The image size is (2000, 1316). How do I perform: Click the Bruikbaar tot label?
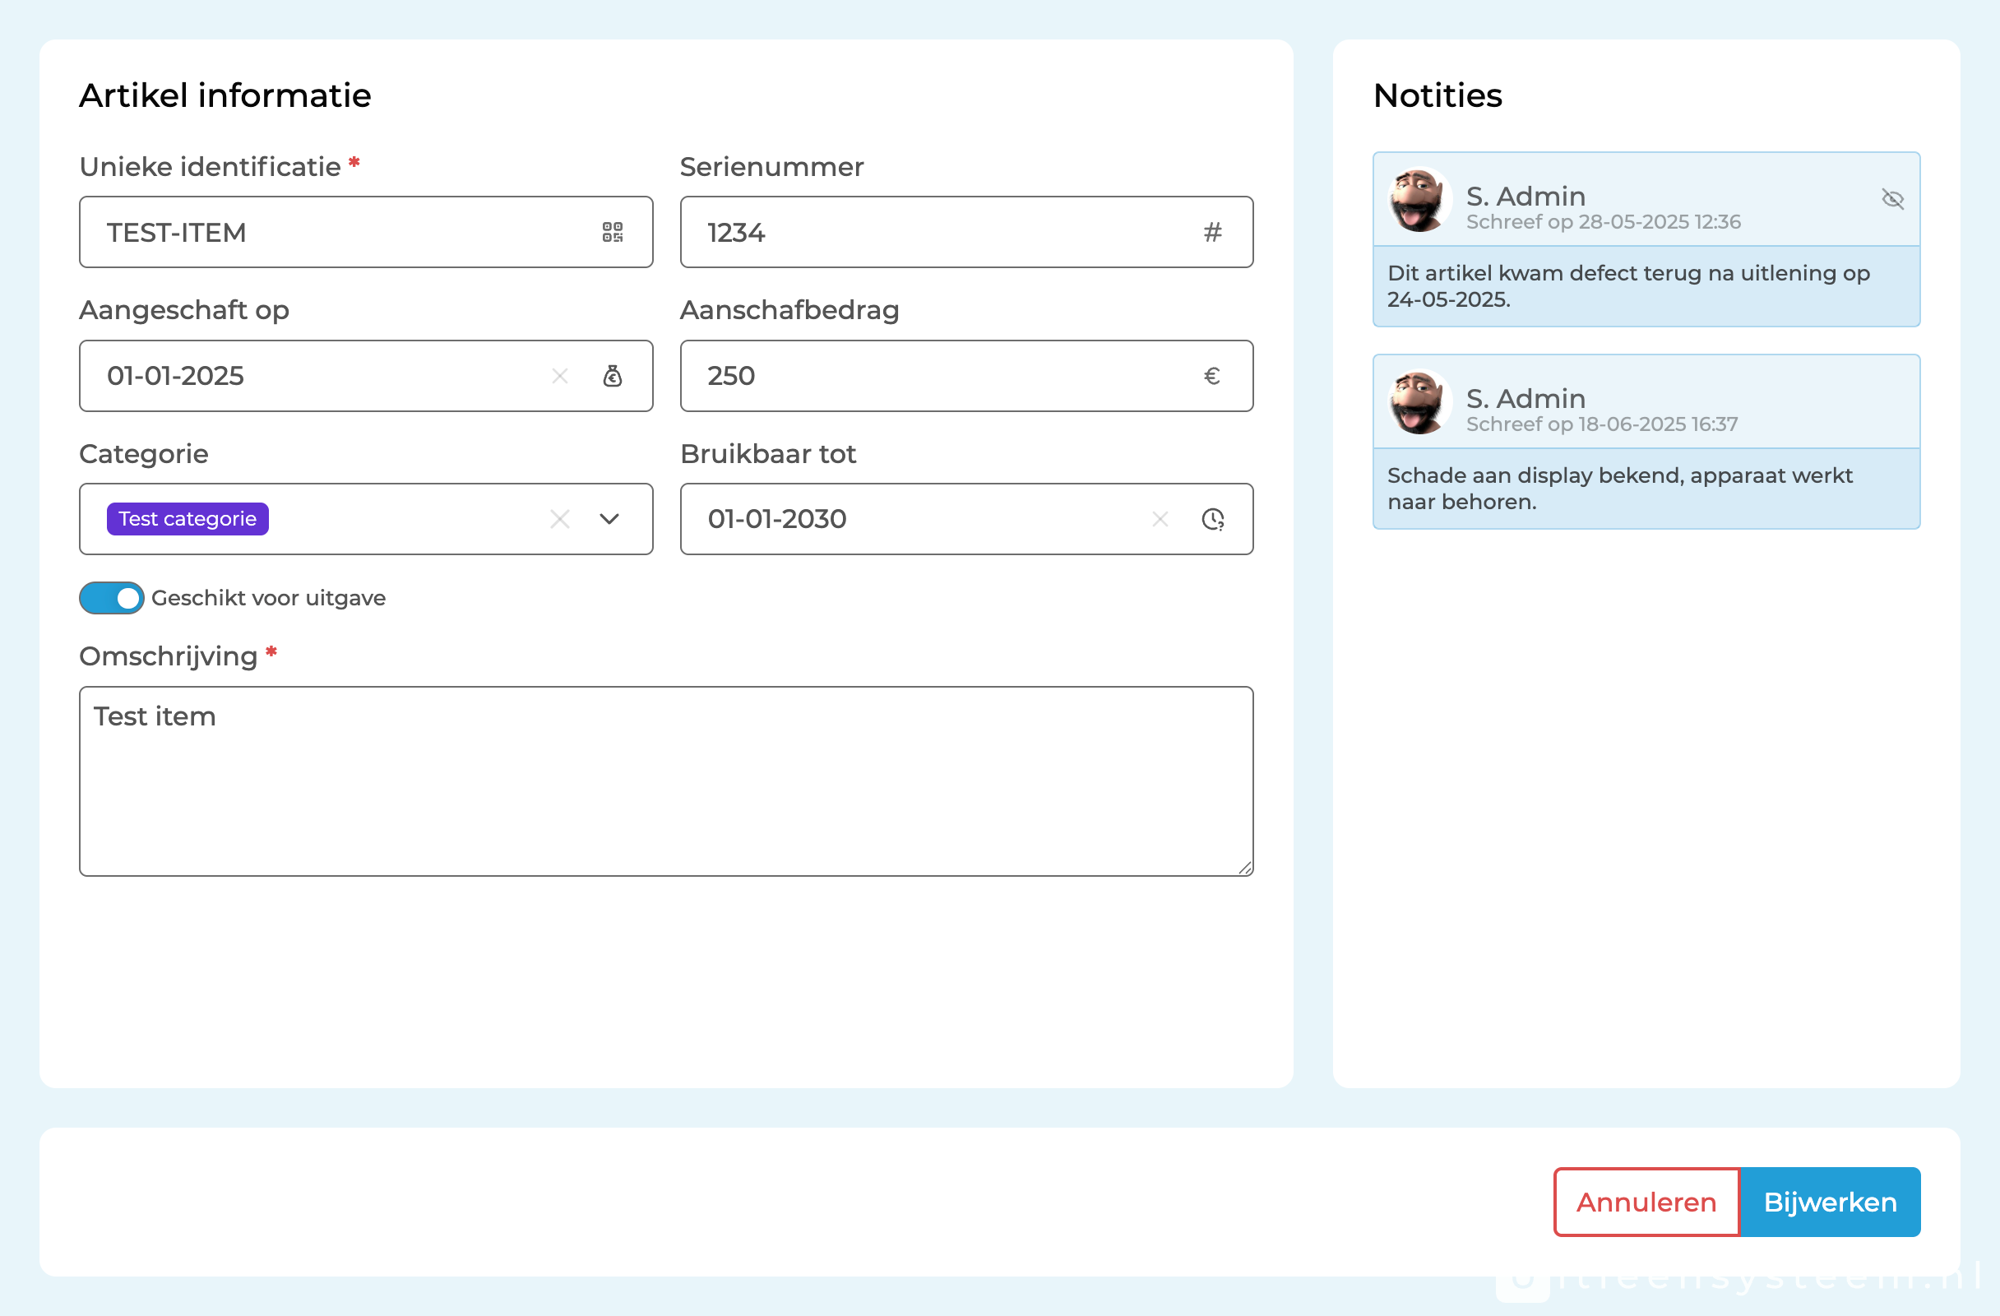coord(768,454)
